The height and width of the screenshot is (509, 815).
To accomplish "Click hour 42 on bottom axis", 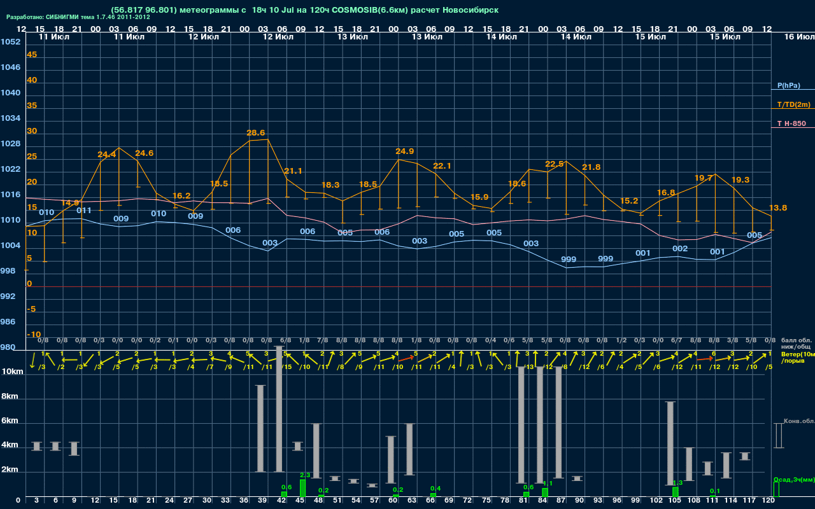I will tap(281, 501).
